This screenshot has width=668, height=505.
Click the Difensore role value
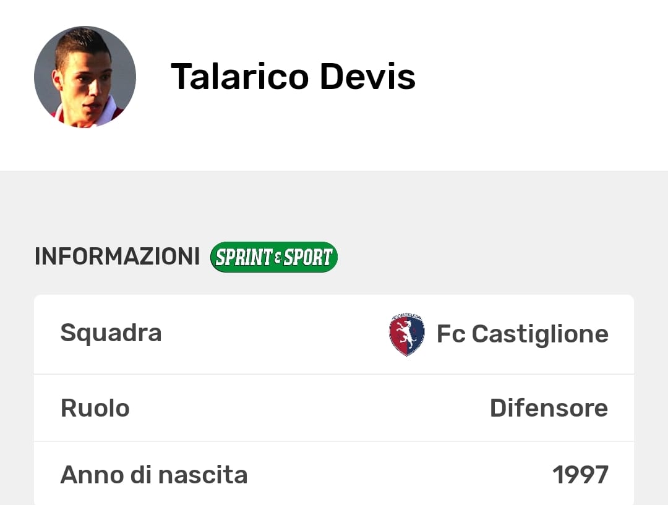tap(549, 408)
